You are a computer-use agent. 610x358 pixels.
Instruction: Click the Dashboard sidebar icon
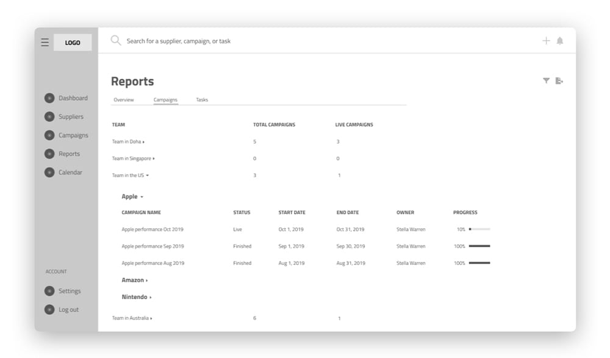[49, 98]
